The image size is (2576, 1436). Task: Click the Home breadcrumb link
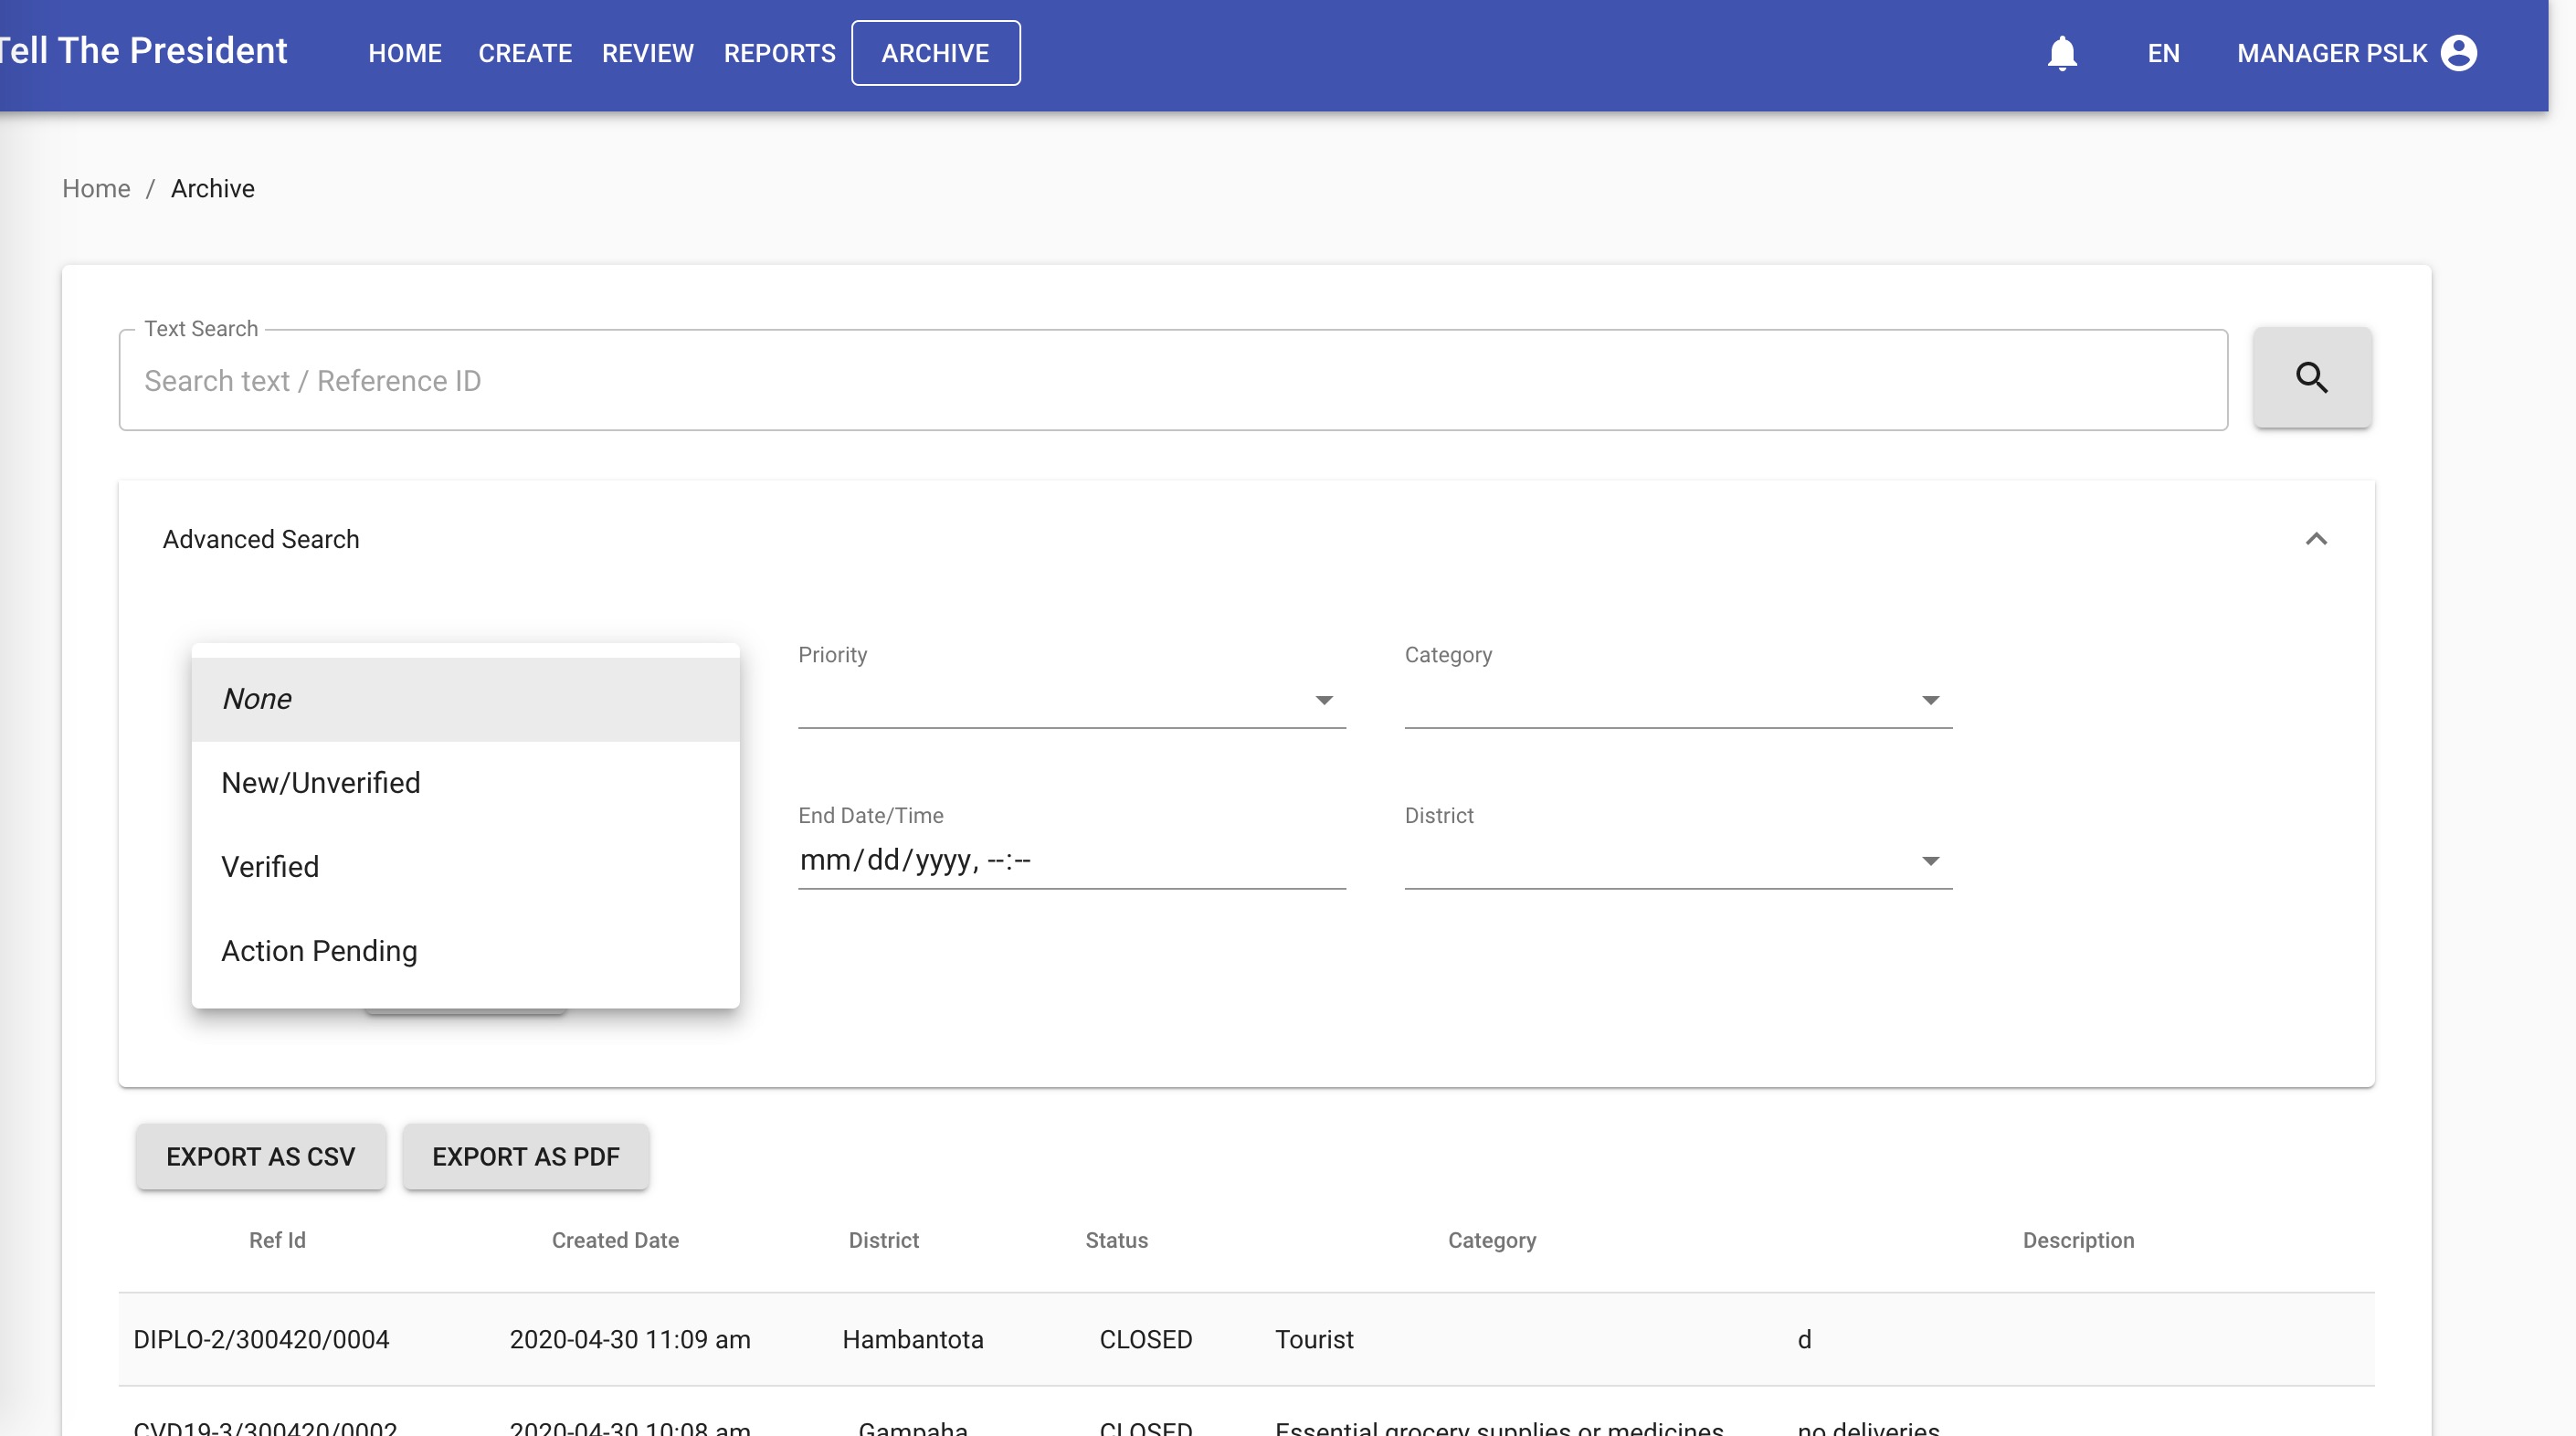coord(96,189)
